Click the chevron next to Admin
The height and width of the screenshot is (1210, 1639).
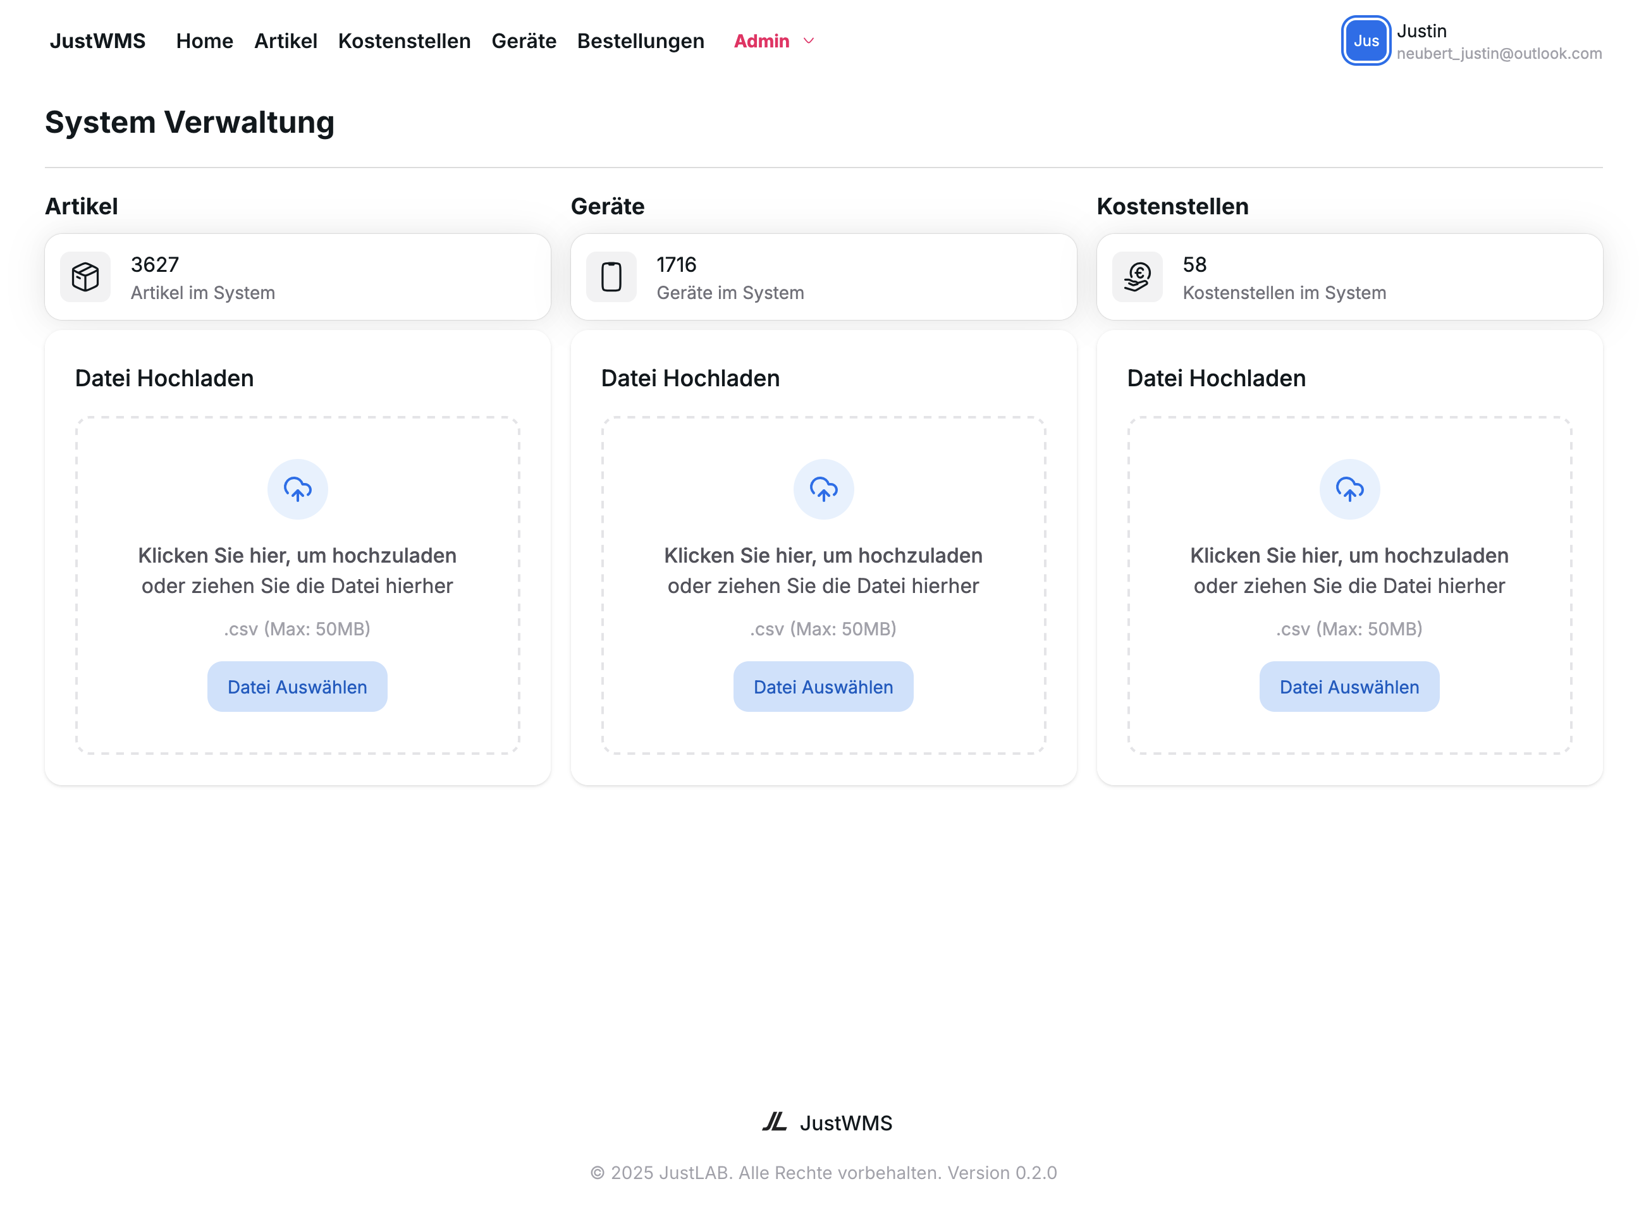(808, 41)
